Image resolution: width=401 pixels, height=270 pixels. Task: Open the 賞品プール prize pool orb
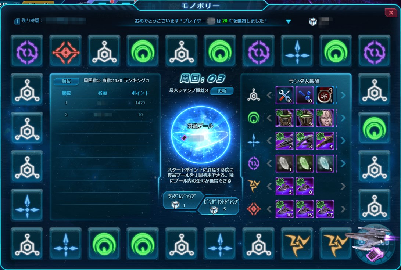201,134
